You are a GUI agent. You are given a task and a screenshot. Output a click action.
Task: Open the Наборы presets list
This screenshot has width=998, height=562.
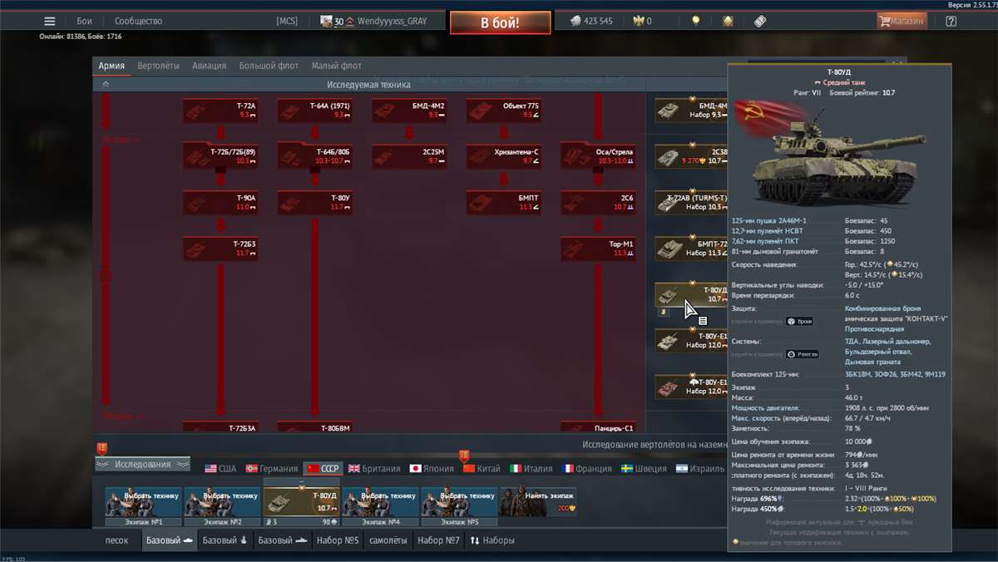click(x=492, y=540)
